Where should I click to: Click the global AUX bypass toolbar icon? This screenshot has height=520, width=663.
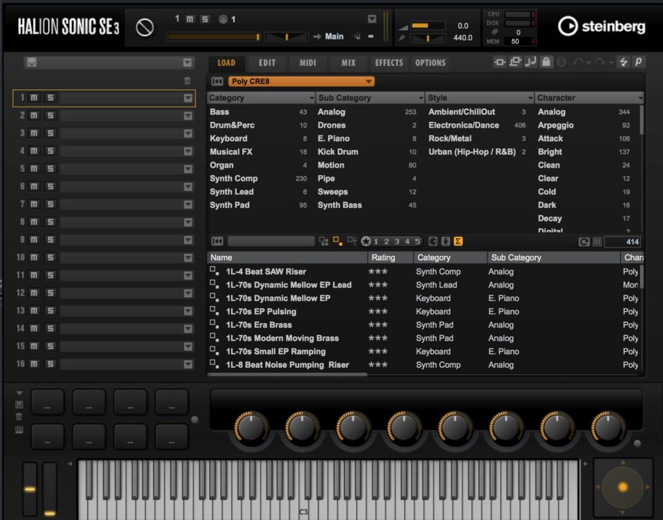coord(515,62)
